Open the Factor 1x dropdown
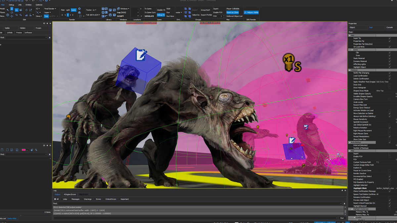397x223 pixels. pos(92,10)
